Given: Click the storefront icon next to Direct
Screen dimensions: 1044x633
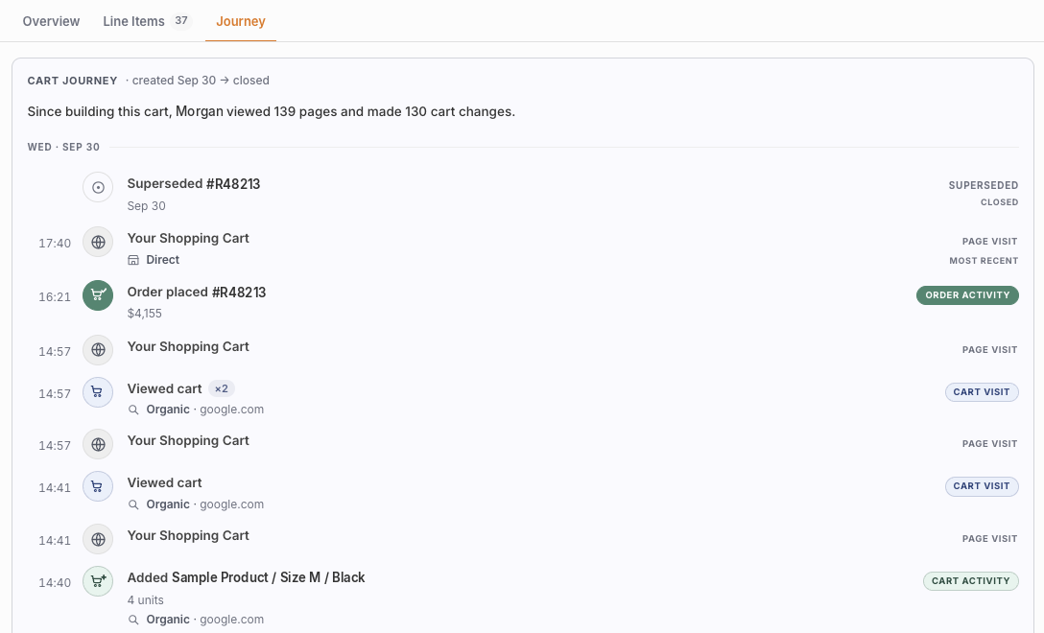Looking at the screenshot, I should pos(133,260).
